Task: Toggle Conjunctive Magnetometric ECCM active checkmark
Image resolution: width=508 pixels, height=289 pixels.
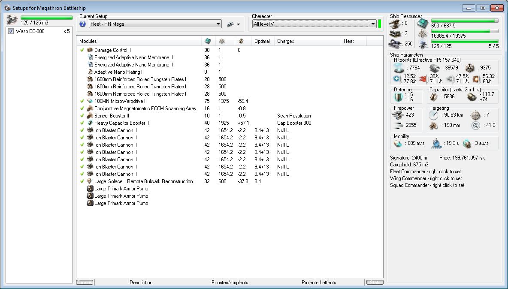Action: tap(82, 108)
